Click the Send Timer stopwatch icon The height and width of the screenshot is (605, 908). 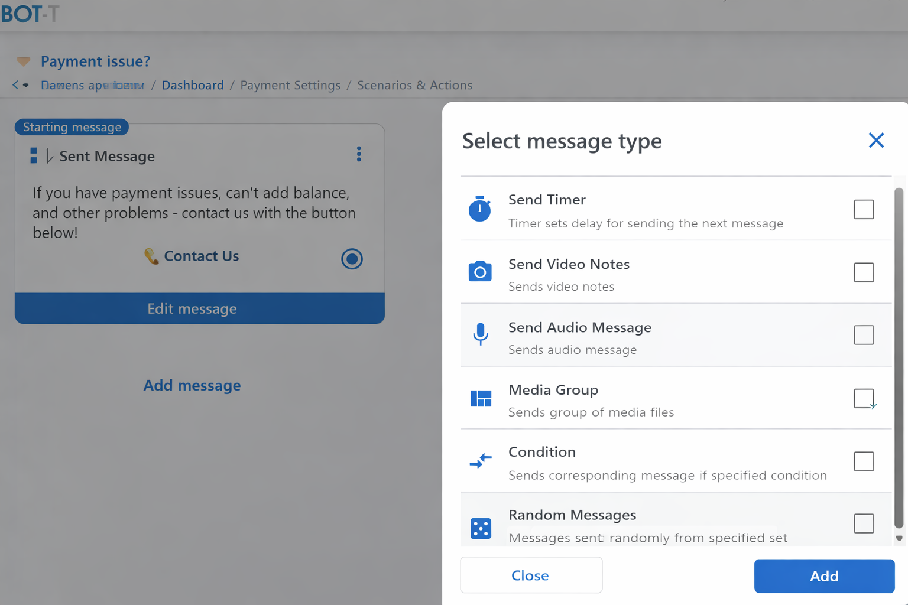479,209
